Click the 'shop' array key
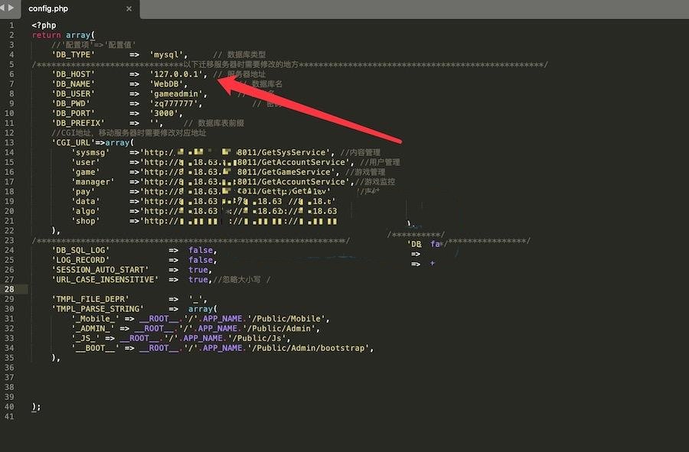Screen dimensions: 689x452 click(85, 221)
